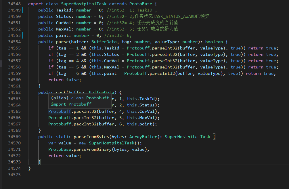Click the Status property declaration
Image resolution: width=289 pixels, height=189 pixels.
click(63, 16)
